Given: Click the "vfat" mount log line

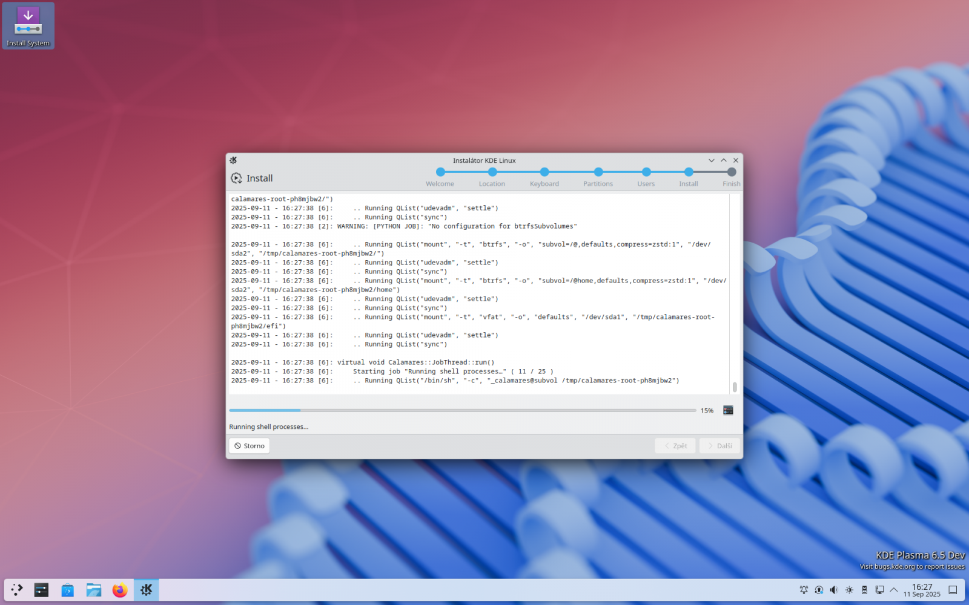Looking at the screenshot, I should pos(473,321).
